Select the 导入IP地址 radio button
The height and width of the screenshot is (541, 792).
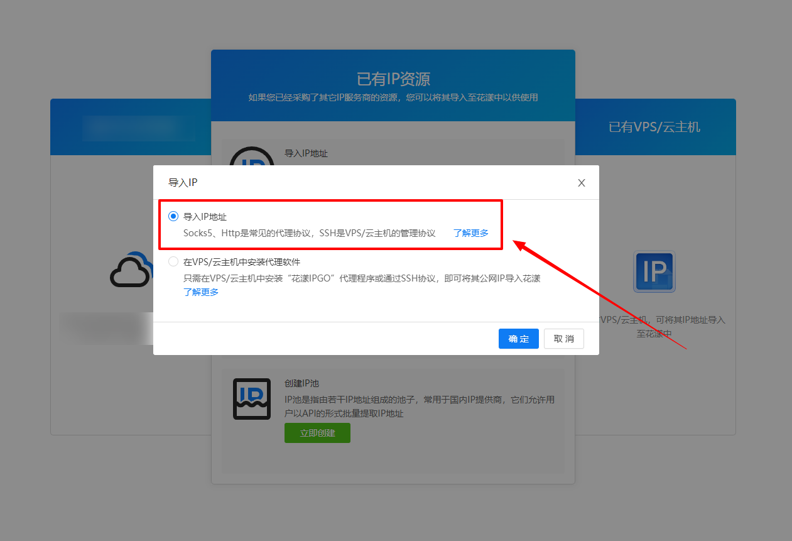(x=173, y=216)
